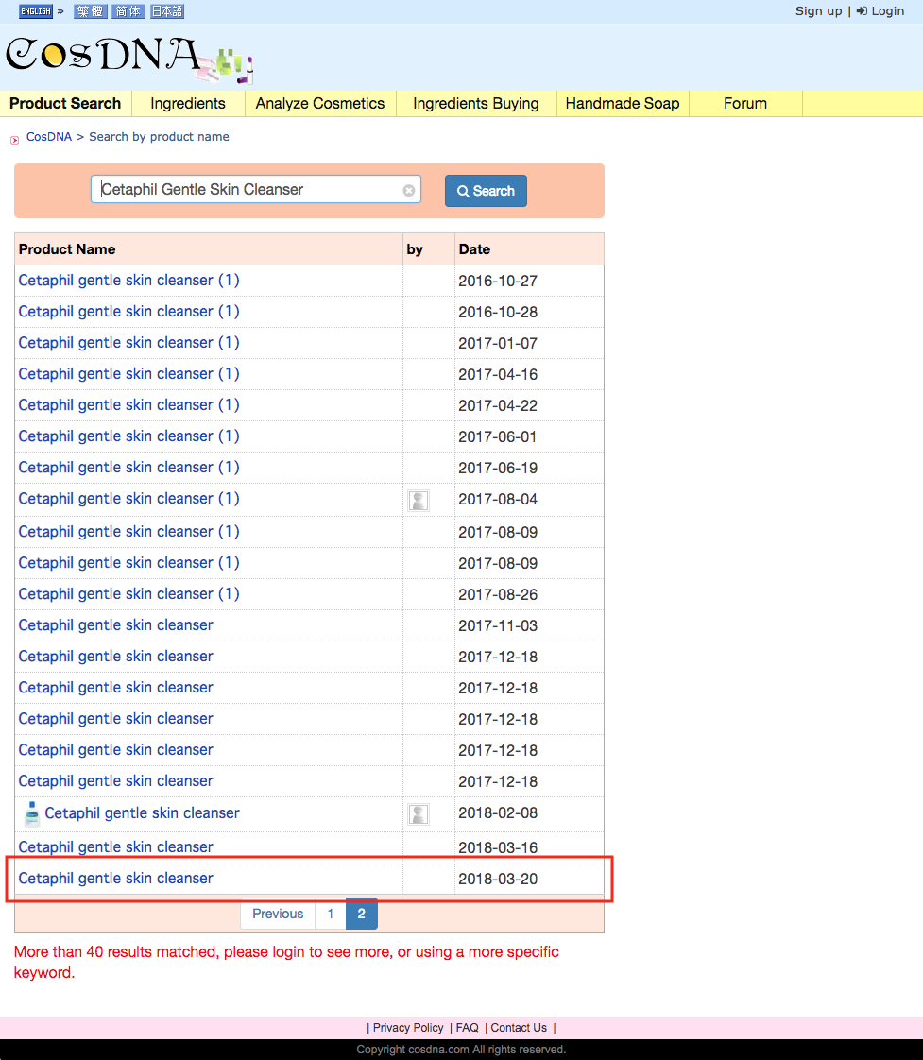Open Cetaphil cleanser entry dated 2016-10-27

click(x=129, y=280)
